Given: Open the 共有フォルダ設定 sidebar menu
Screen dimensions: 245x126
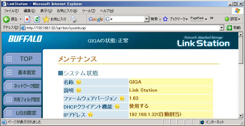Looking at the screenshot, I should (x=22, y=99).
